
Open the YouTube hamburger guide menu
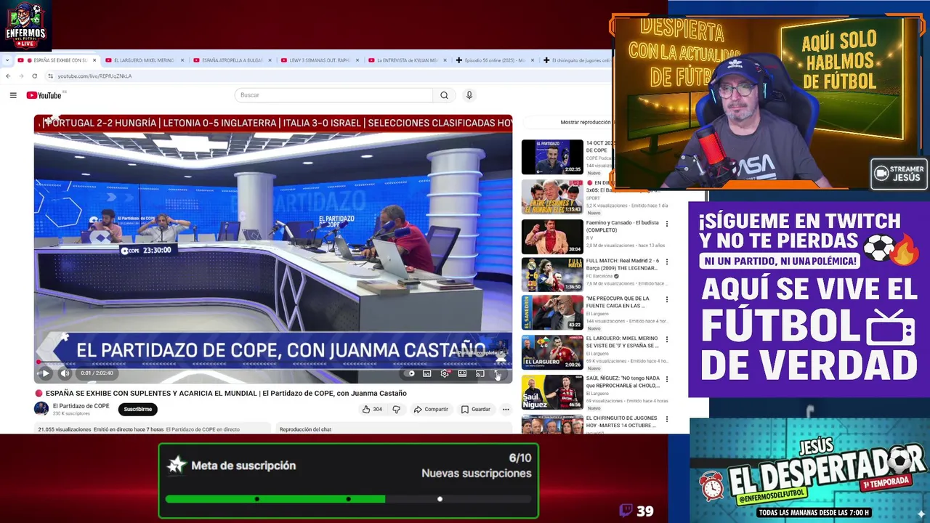click(13, 95)
